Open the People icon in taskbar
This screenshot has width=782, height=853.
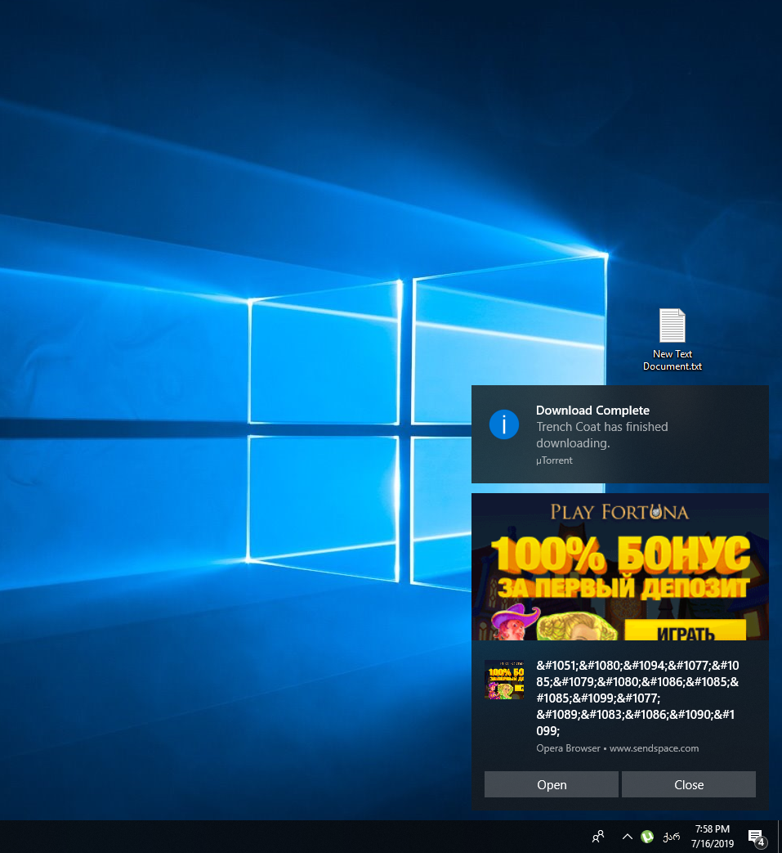click(598, 836)
